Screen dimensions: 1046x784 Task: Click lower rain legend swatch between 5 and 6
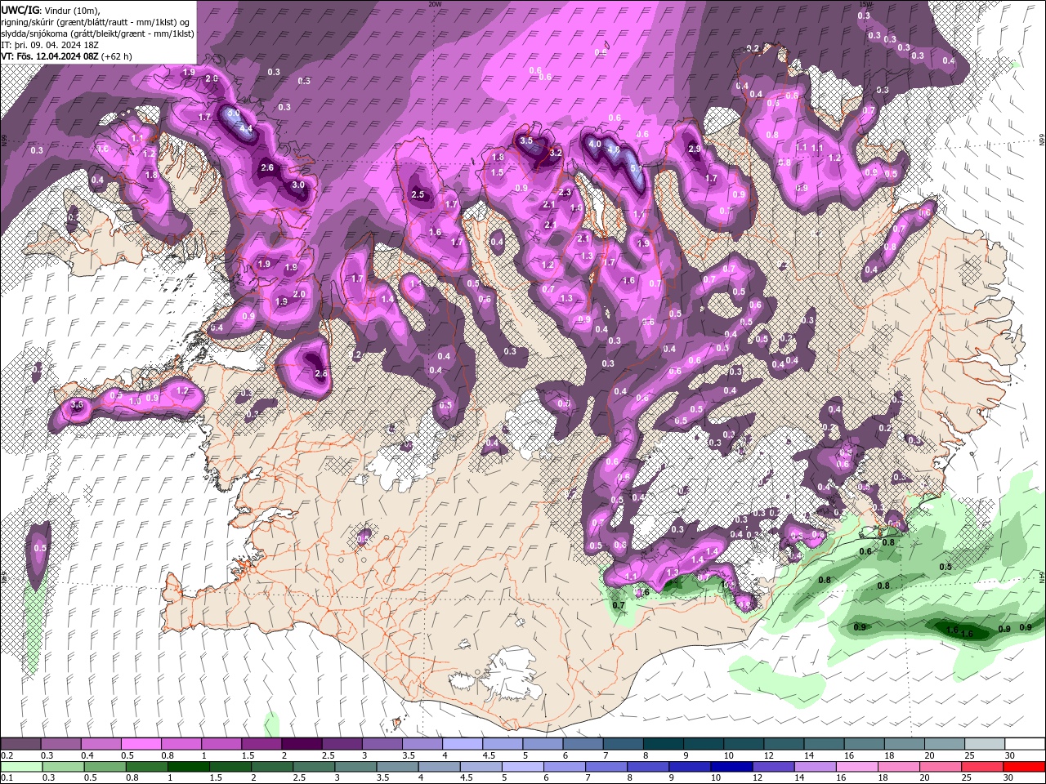point(521,767)
